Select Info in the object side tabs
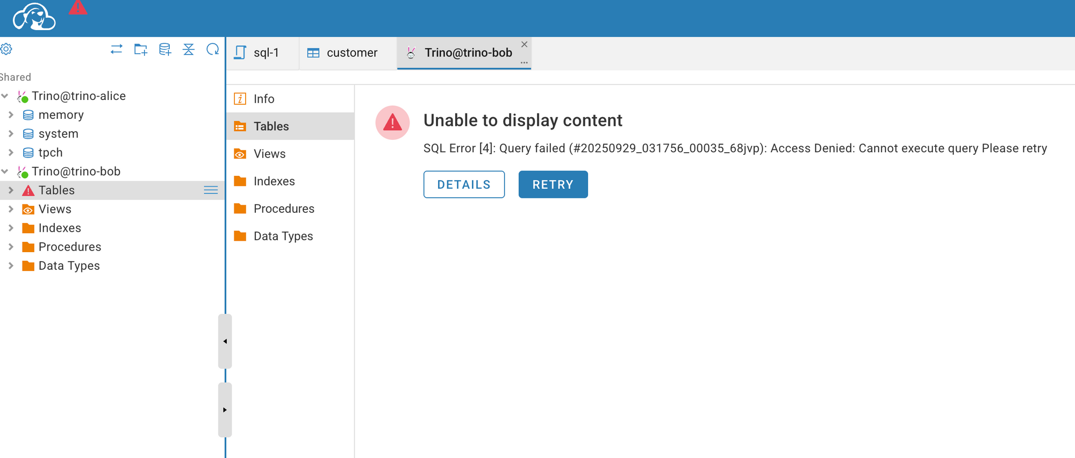The width and height of the screenshot is (1075, 458). point(264,99)
